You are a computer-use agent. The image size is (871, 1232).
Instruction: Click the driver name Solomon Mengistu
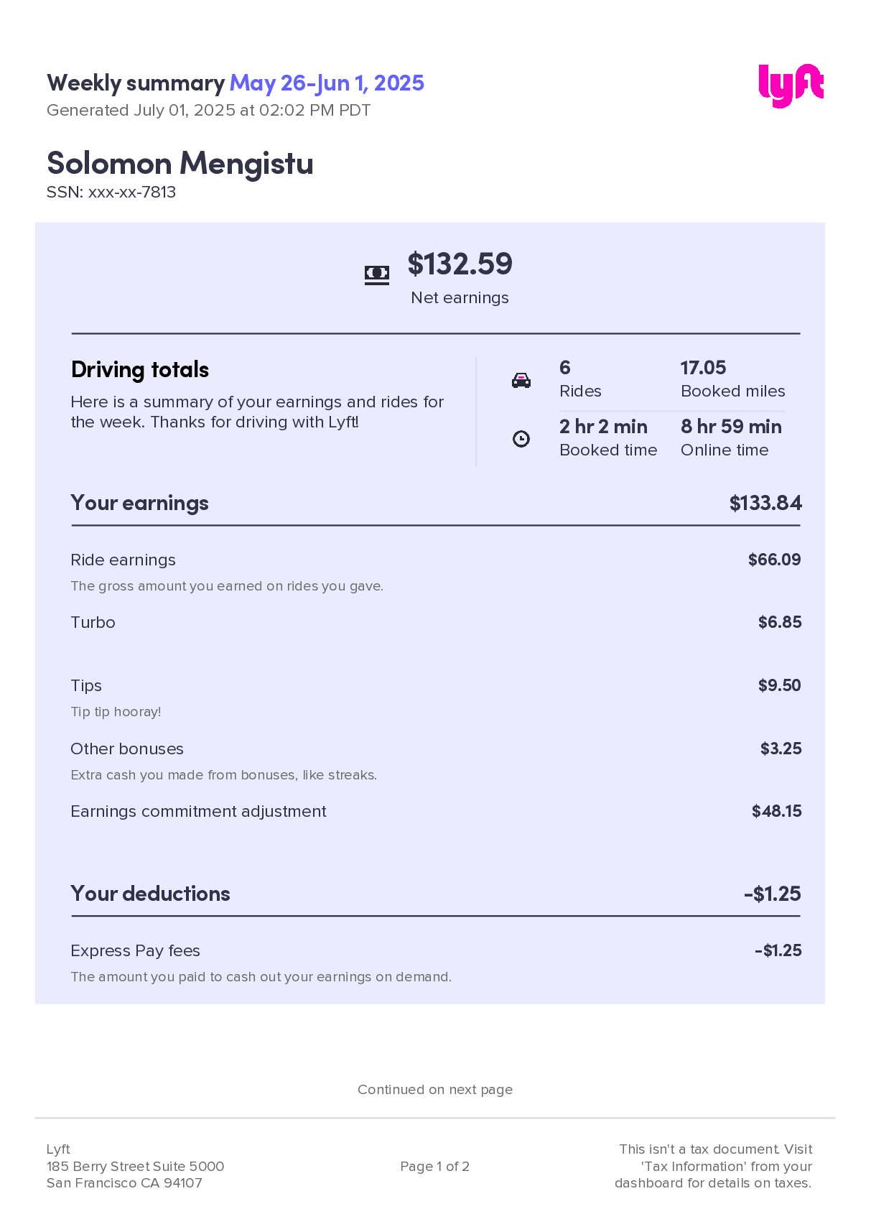180,163
